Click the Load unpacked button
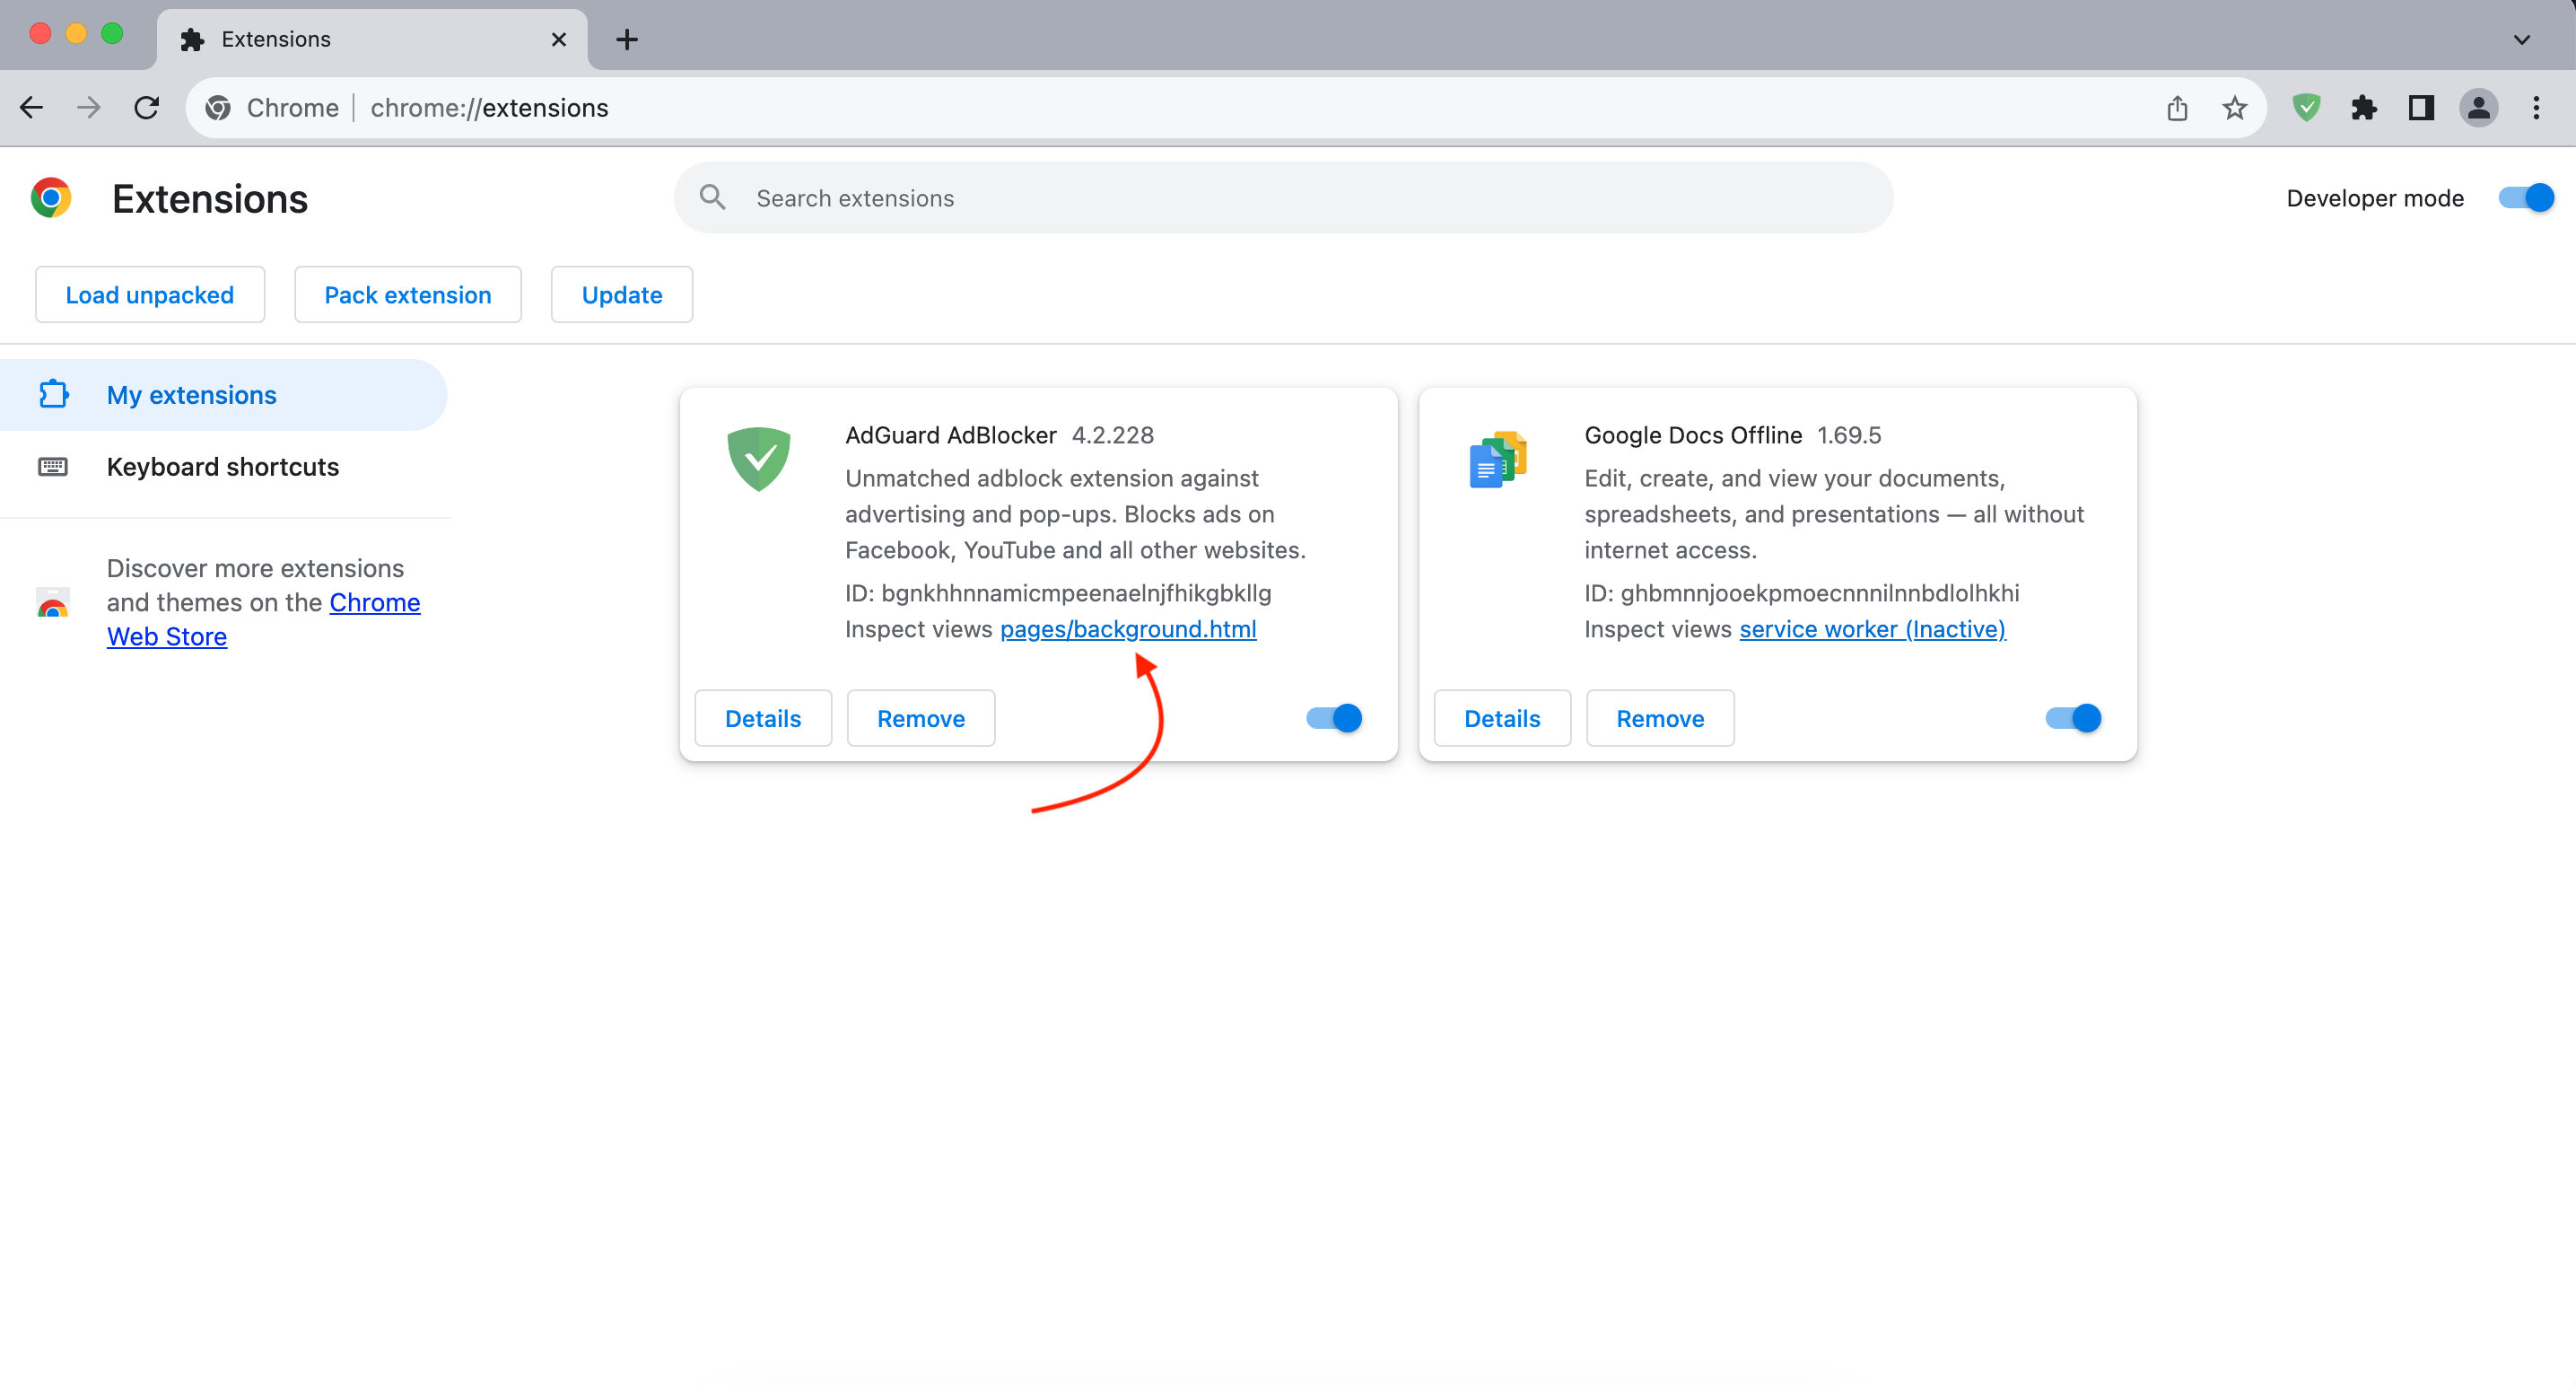 150,294
